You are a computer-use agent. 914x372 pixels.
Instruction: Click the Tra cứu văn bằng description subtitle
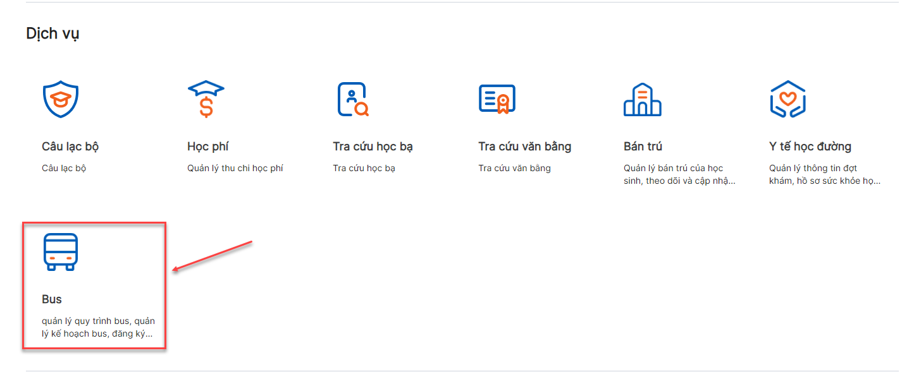pos(514,168)
